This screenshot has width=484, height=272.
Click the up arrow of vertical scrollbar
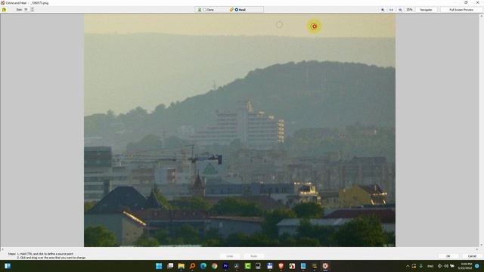tap(481, 15)
